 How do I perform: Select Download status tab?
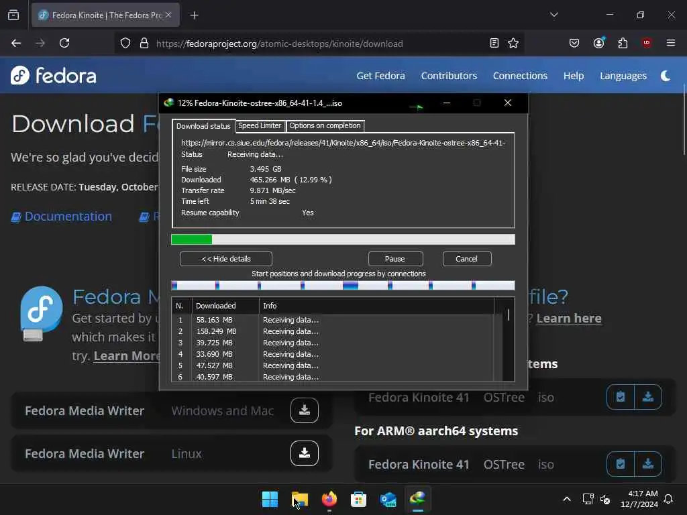[x=203, y=126]
